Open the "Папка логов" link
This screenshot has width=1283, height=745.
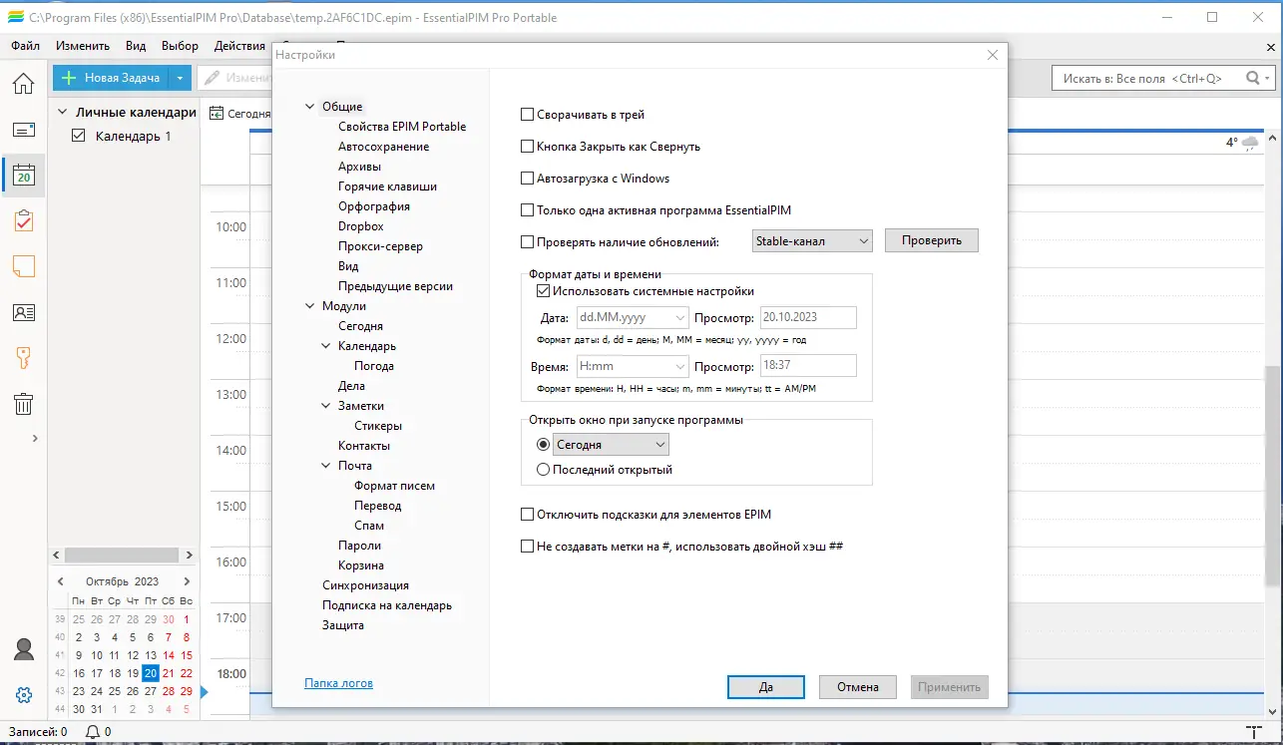pyautogui.click(x=338, y=683)
